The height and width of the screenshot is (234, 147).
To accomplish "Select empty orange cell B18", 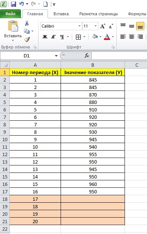I will [x=93, y=199].
